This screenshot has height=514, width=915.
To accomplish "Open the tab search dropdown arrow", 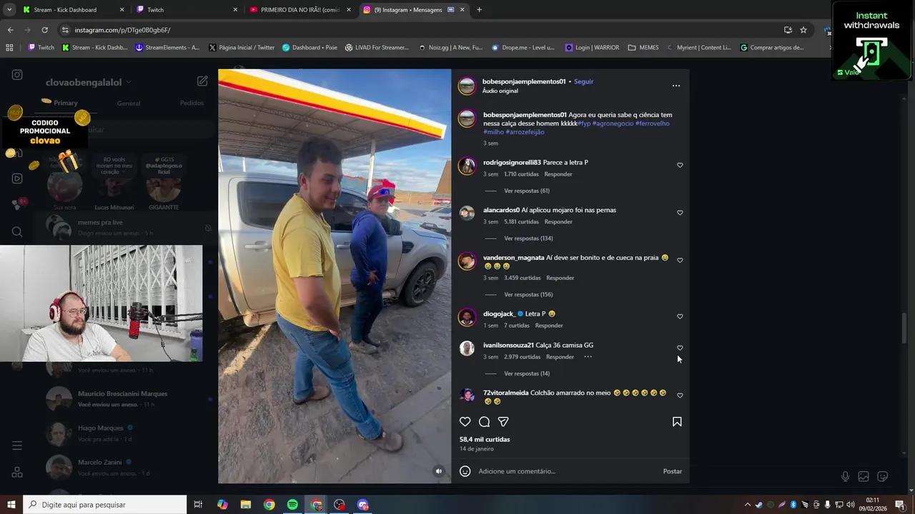I will tap(9, 10).
